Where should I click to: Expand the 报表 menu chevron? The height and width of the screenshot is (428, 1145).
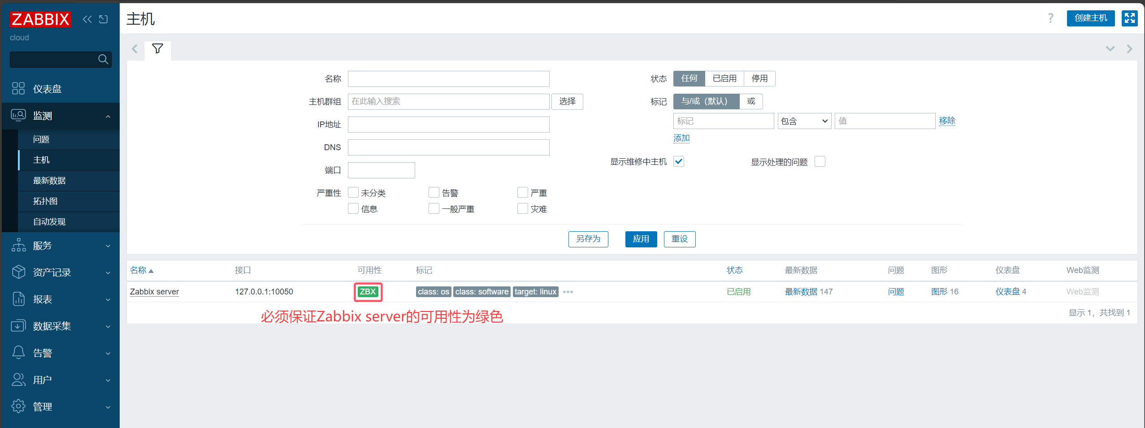point(108,300)
